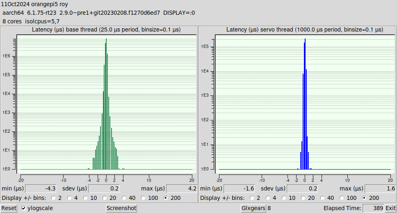Click servo thread 'Display +/- bins:' label
397x213 pixels.
222,198
